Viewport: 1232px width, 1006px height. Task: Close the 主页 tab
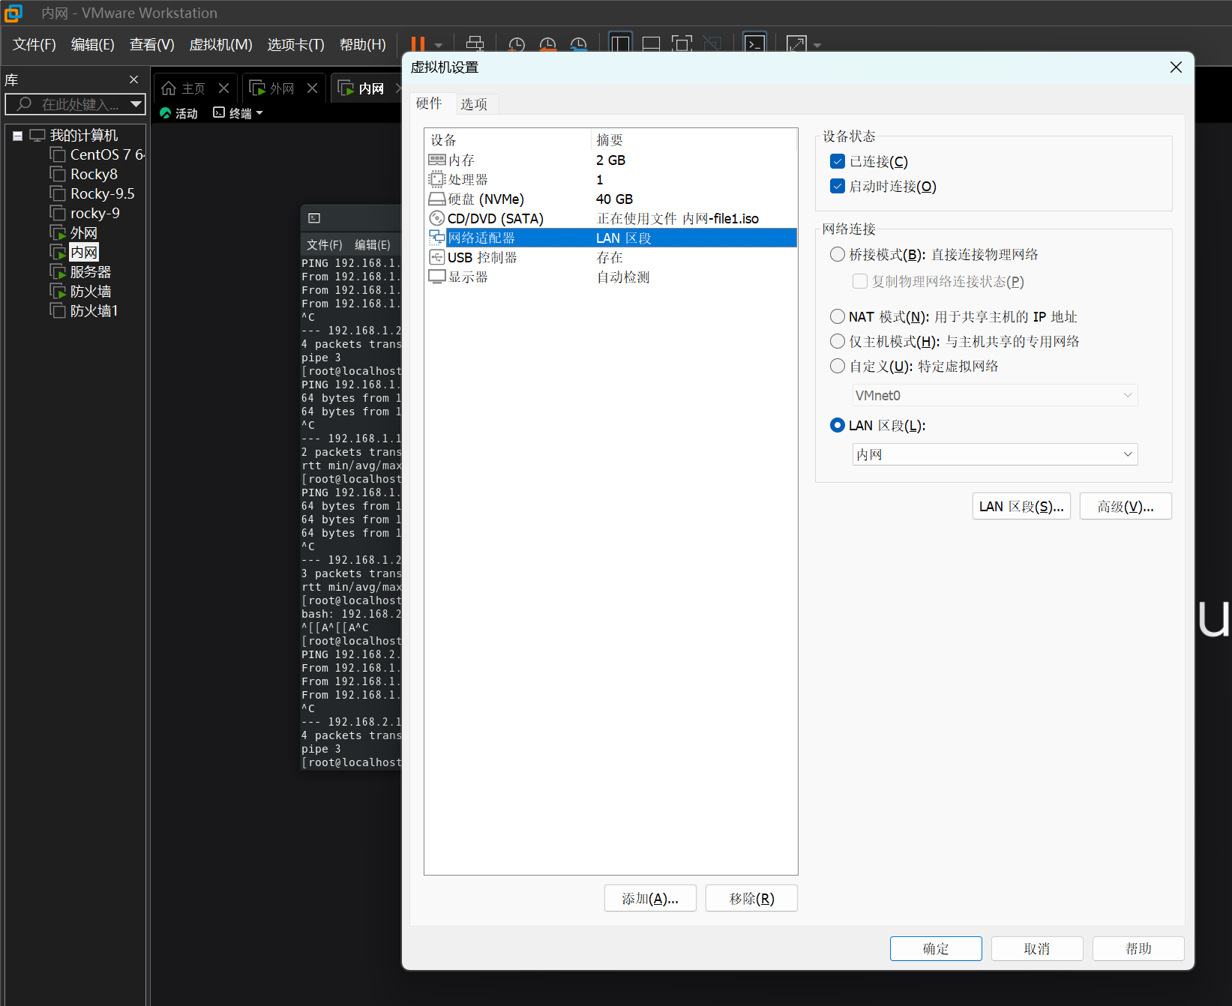223,88
